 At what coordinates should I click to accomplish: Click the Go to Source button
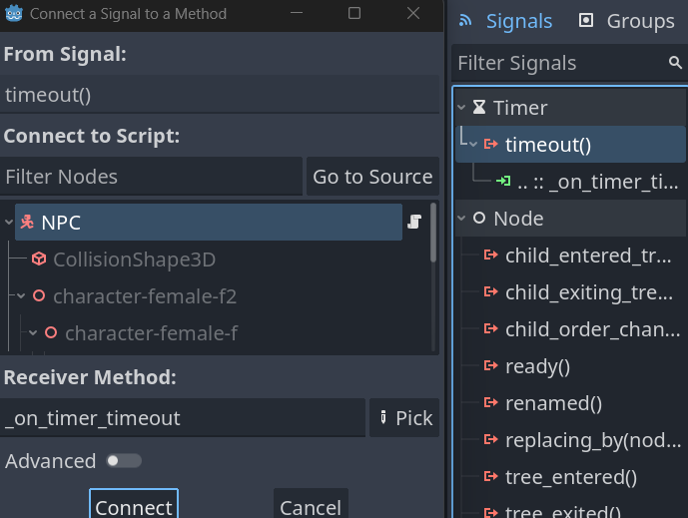coord(372,177)
